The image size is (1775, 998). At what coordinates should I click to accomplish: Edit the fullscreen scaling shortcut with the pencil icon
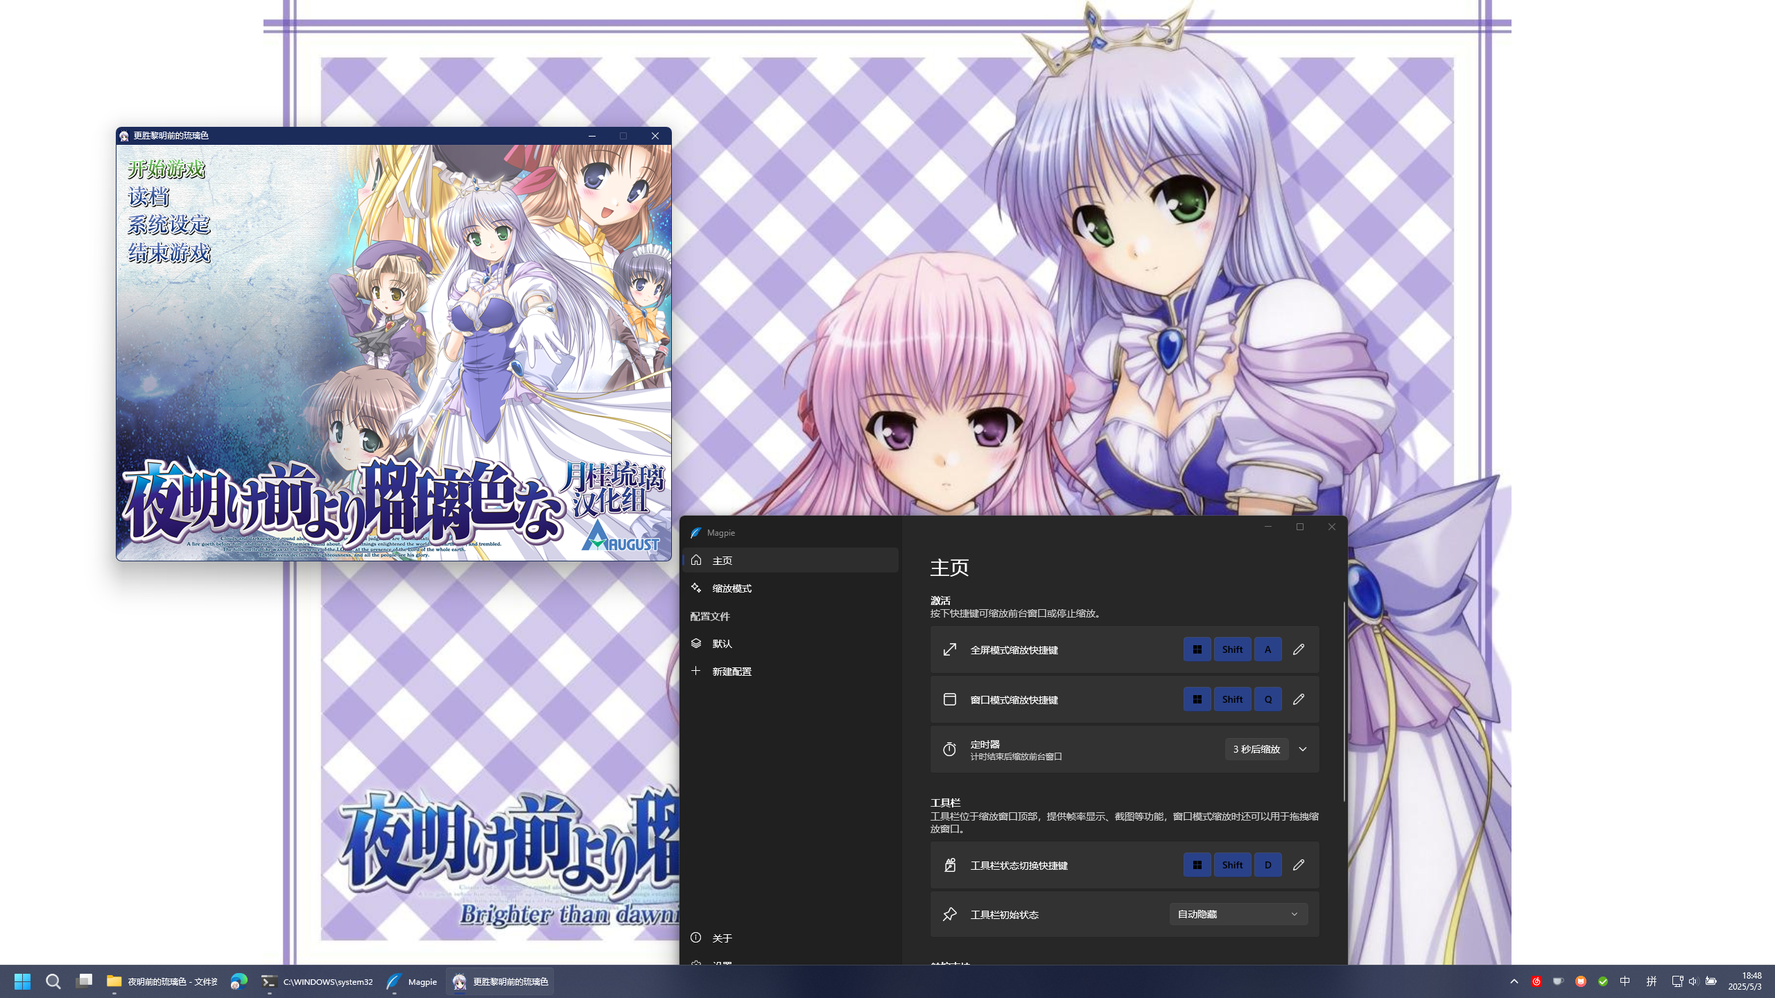1299,649
